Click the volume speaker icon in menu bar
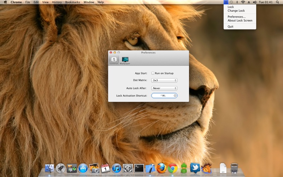 (254, 2)
